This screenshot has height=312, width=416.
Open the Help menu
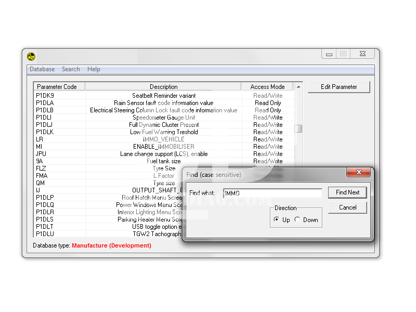click(94, 69)
